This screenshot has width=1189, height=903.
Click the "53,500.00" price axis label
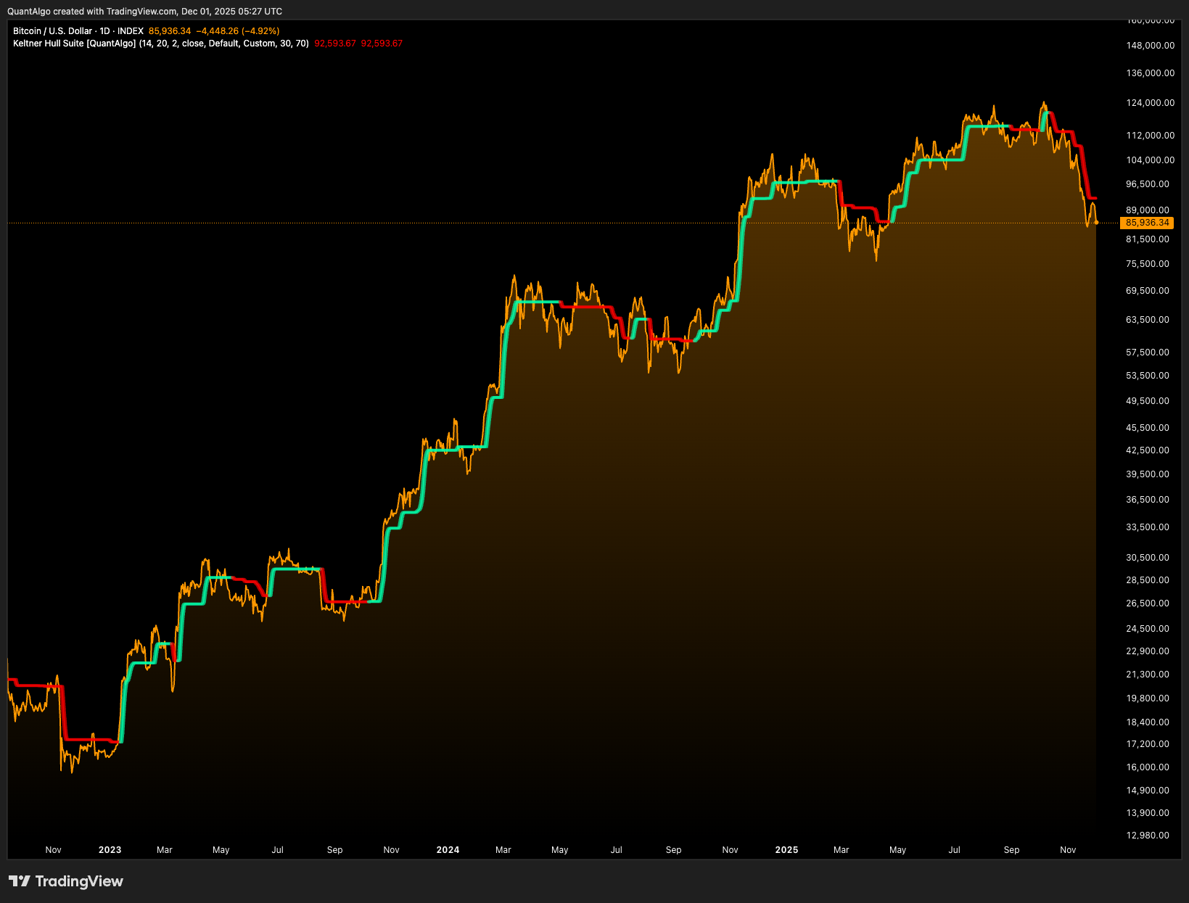[x=1148, y=376]
